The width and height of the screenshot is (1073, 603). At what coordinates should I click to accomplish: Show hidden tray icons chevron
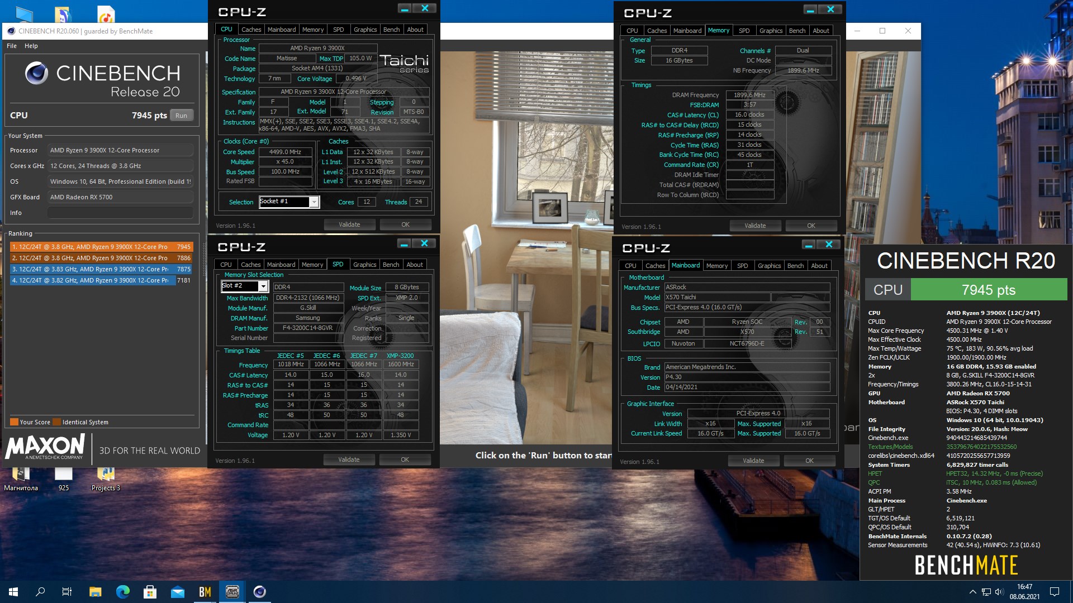pos(972,592)
